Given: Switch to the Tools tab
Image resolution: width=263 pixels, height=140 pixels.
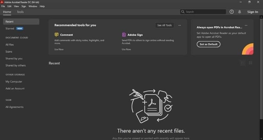Looking at the screenshot, I should point(20,12).
